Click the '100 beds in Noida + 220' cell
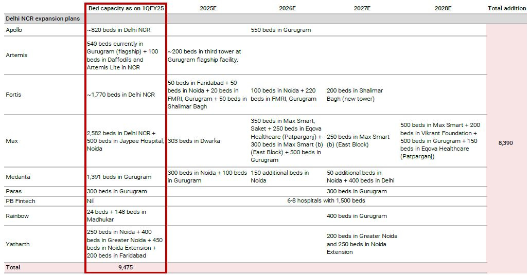530x275 pixels. (x=284, y=95)
